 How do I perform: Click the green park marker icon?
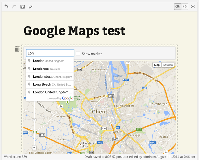[68, 102]
